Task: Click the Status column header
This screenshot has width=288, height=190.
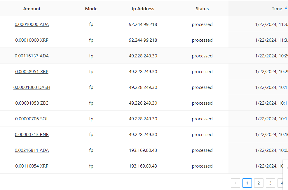Action: [202, 8]
